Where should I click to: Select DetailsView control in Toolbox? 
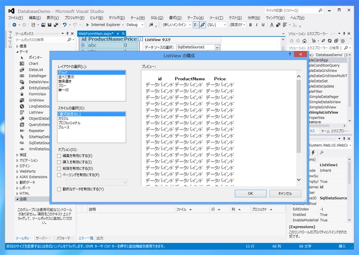coord(39,82)
